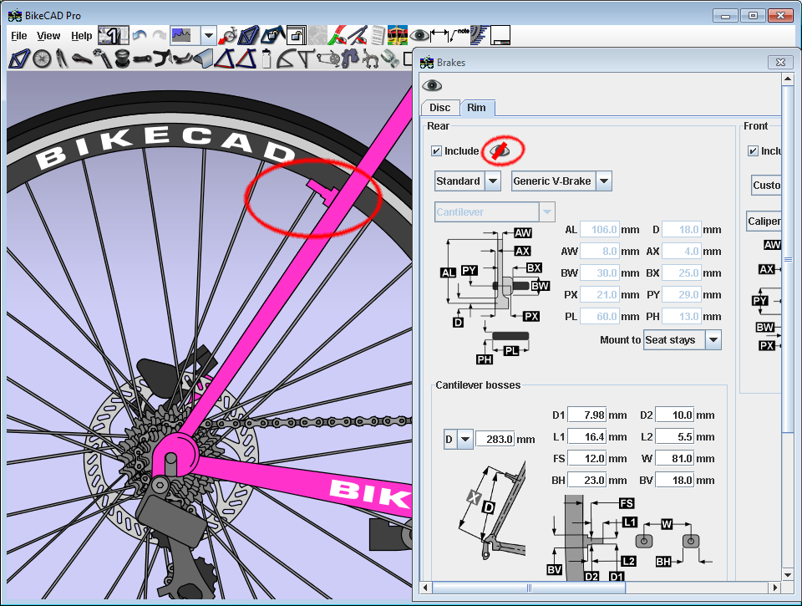Click the D1 value field in Cantilever bosses

589,415
